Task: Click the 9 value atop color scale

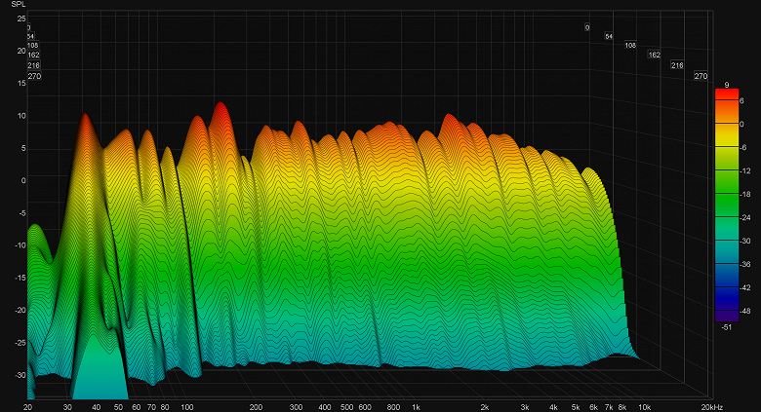Action: [x=727, y=85]
